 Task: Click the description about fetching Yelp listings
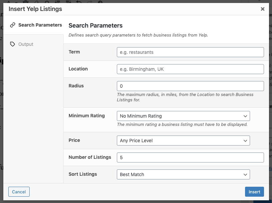coord(138,35)
